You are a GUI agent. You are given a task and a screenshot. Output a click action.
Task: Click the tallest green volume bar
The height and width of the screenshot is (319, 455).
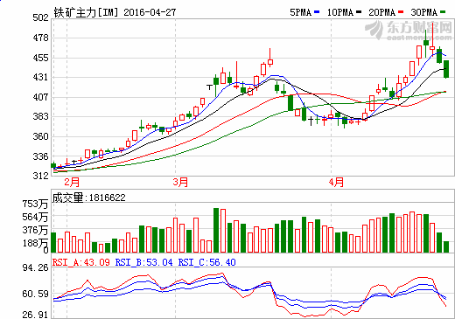[216, 230]
